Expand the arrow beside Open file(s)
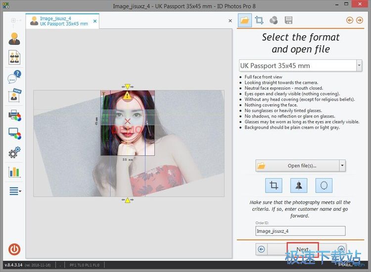Image resolution: width=371 pixels, height=272 pixels. click(342, 166)
